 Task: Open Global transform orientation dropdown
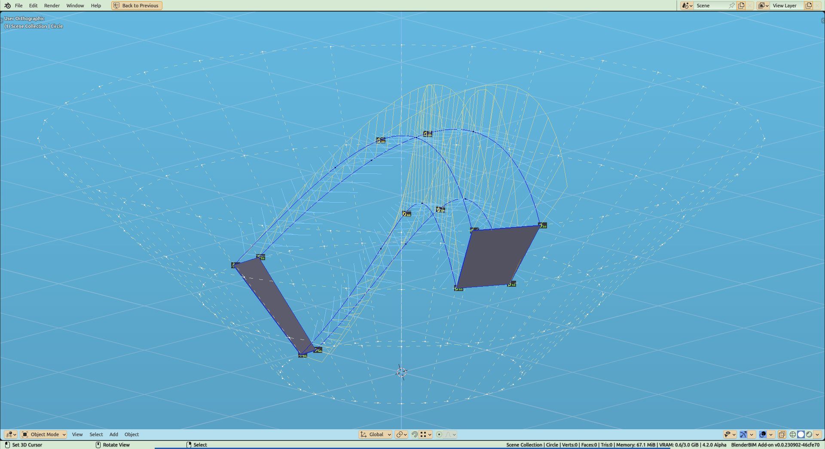click(x=376, y=434)
